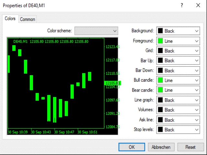
Task: Click the Bar Down black color swatch
Action: (x=160, y=70)
